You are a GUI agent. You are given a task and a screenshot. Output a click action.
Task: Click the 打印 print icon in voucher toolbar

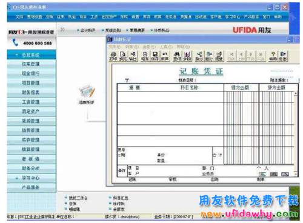point(113,56)
